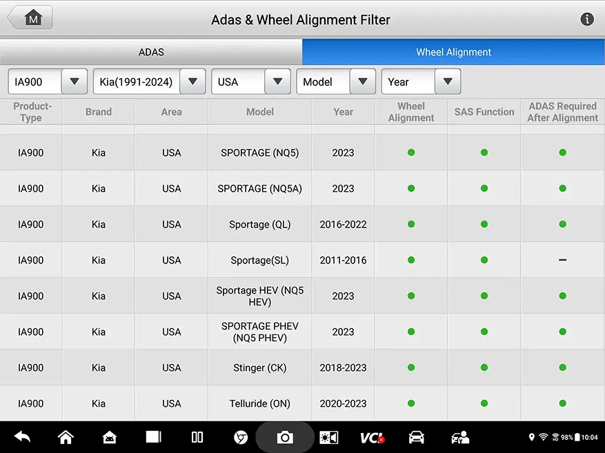Tap the split-screen icon in the taskbar
Image resolution: width=605 pixels, height=453 pixels.
click(197, 437)
